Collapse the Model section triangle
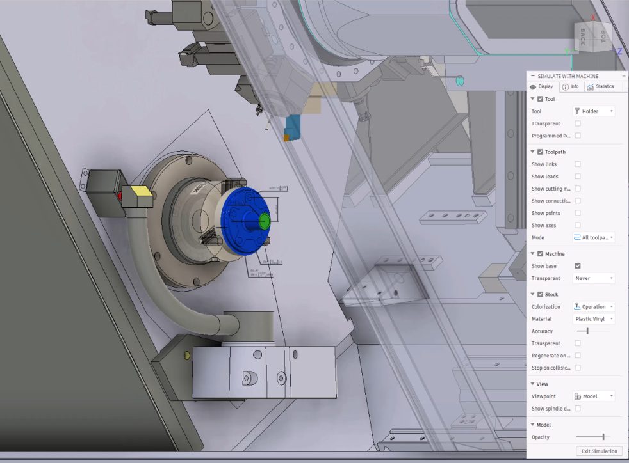The image size is (629, 463). (x=532, y=425)
